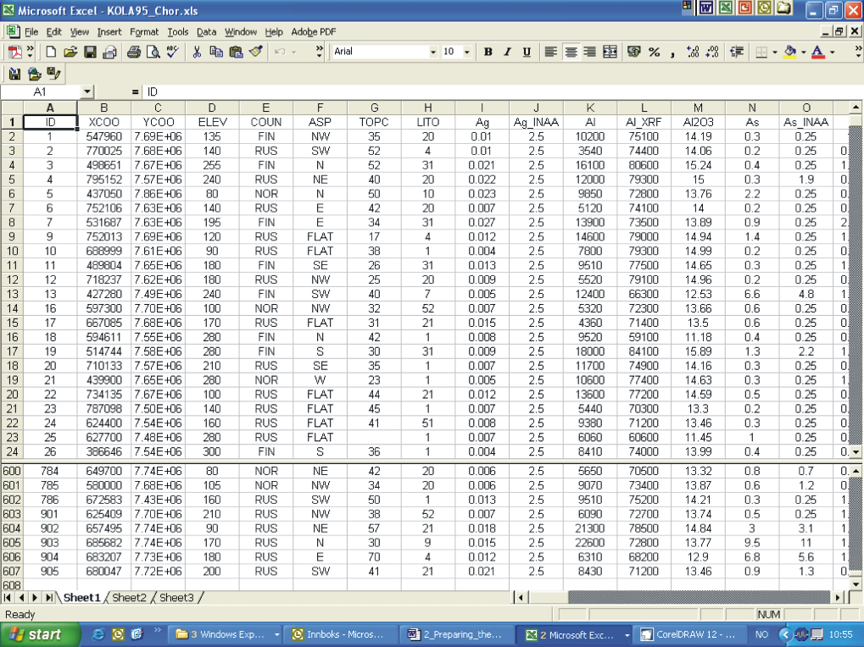
Task: Click the Increase Decimal icon
Action: point(693,52)
